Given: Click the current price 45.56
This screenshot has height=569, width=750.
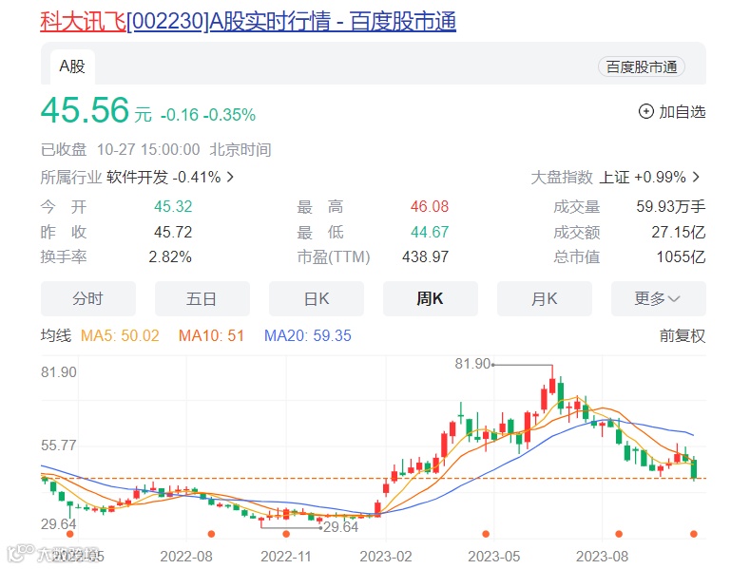Looking at the screenshot, I should [86, 110].
